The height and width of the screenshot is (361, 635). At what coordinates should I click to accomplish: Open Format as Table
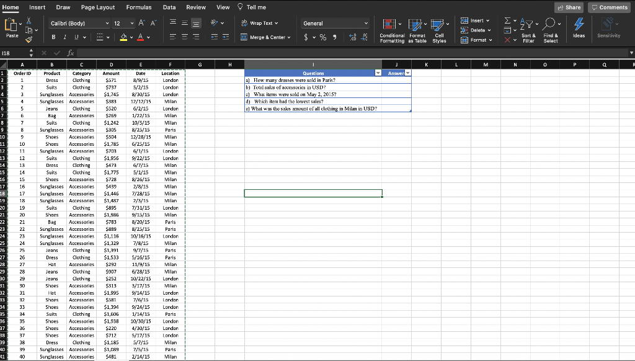coord(417,31)
